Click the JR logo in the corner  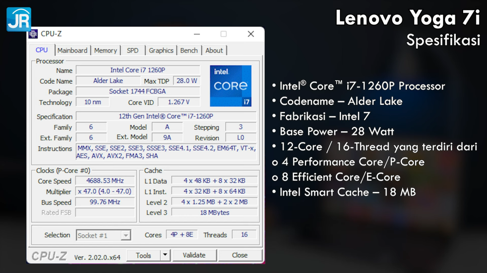tap(19, 19)
